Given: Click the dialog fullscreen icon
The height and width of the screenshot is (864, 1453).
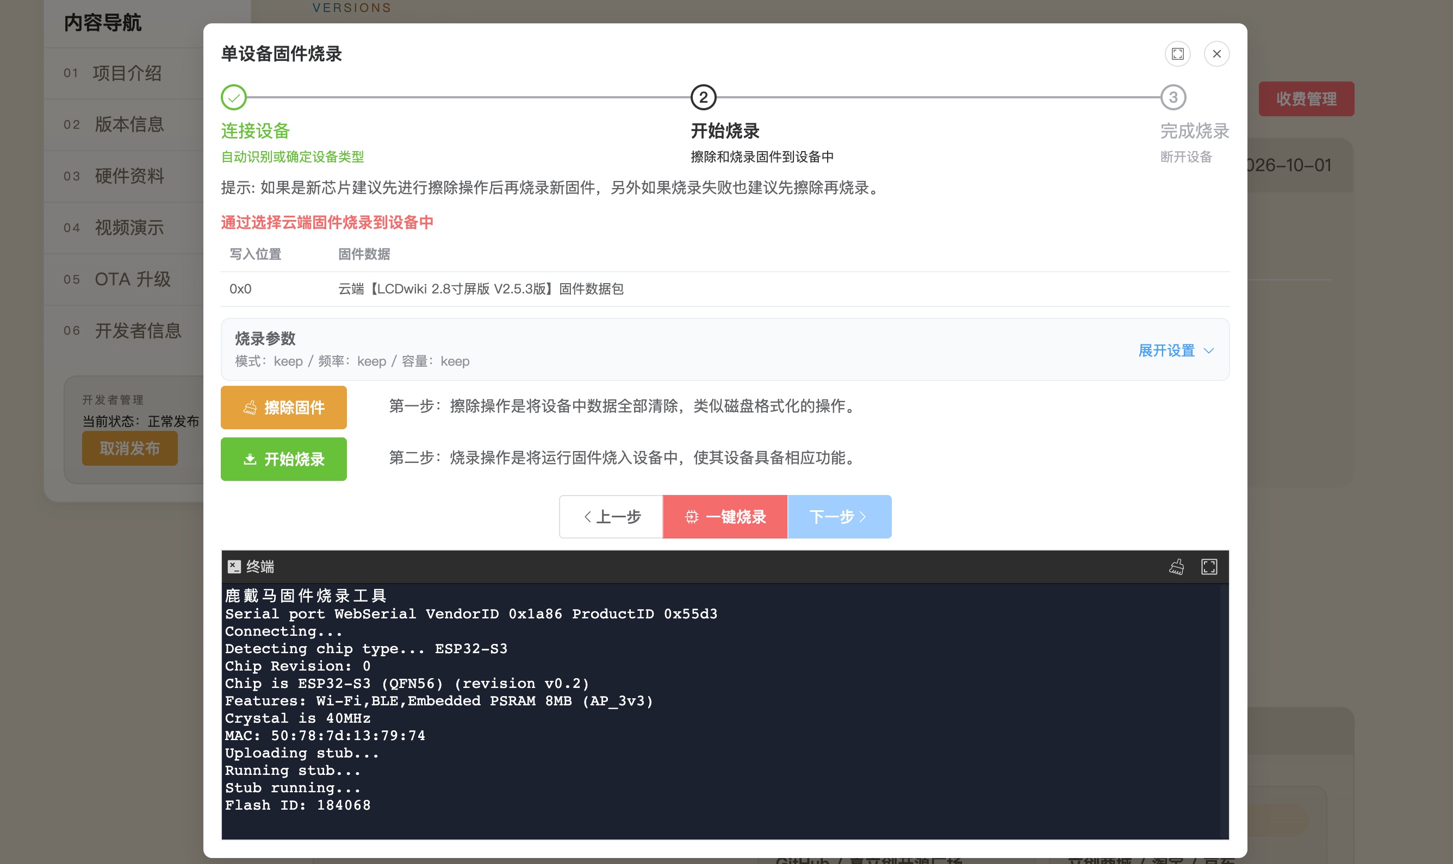Looking at the screenshot, I should 1177,54.
